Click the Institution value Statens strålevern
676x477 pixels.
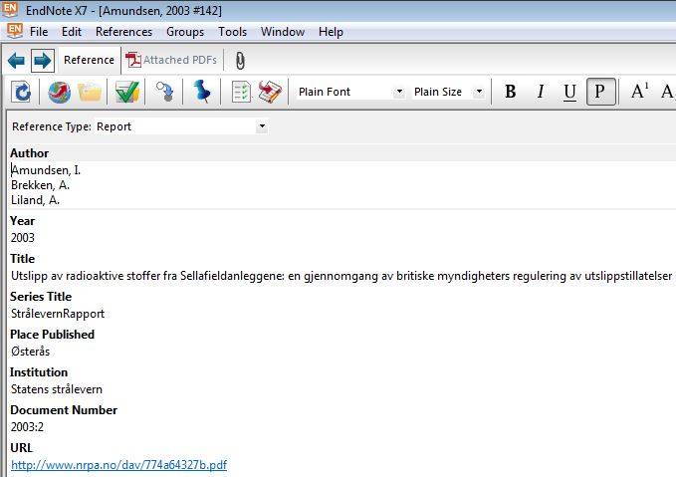pyautogui.click(x=57, y=389)
